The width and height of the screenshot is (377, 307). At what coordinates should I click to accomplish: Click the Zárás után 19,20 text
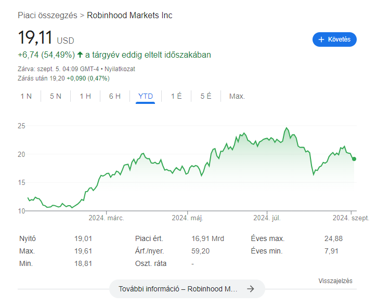(x=41, y=78)
